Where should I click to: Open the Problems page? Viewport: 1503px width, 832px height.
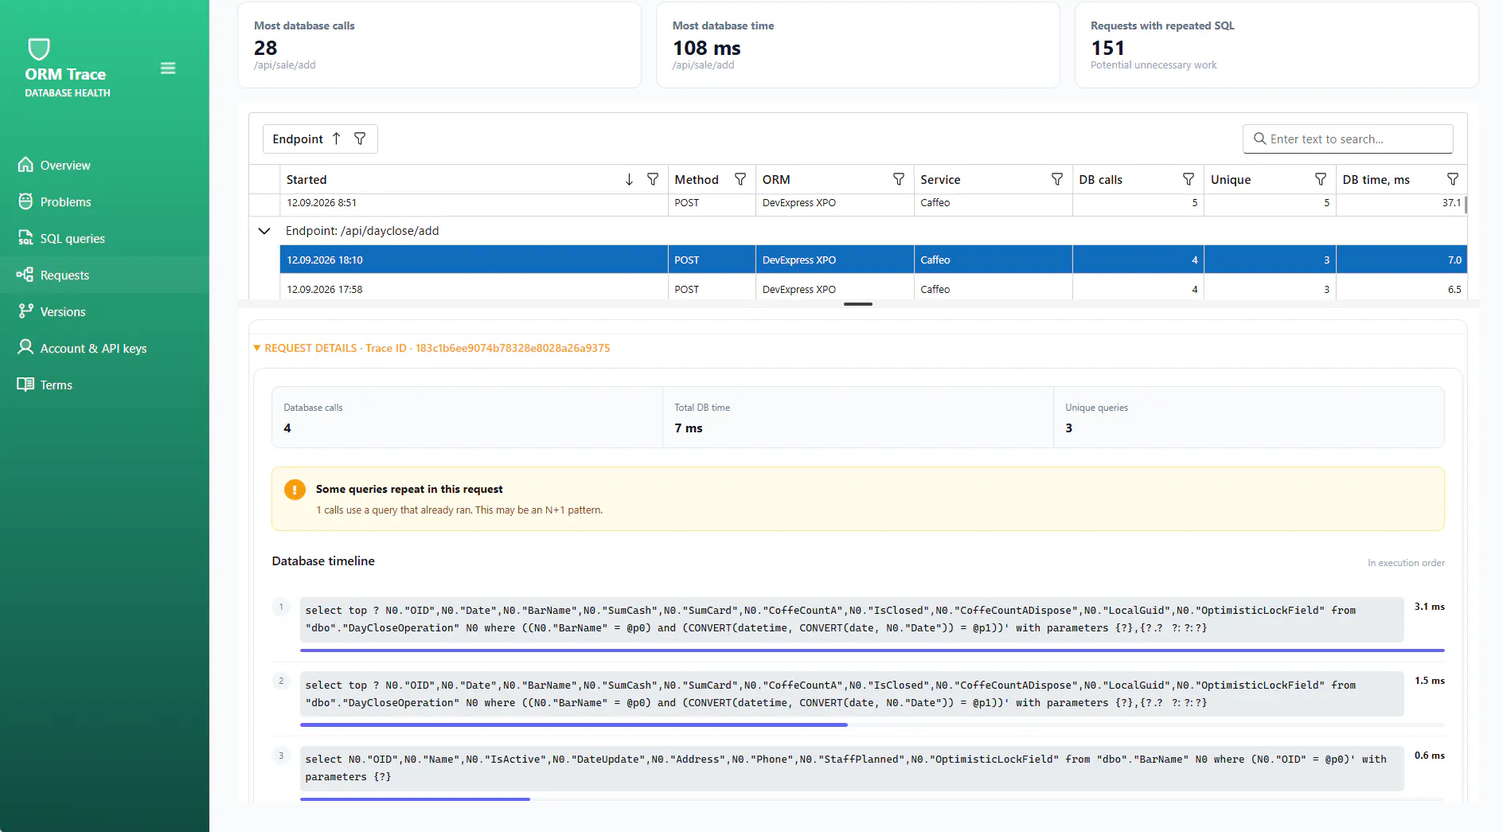click(104, 201)
